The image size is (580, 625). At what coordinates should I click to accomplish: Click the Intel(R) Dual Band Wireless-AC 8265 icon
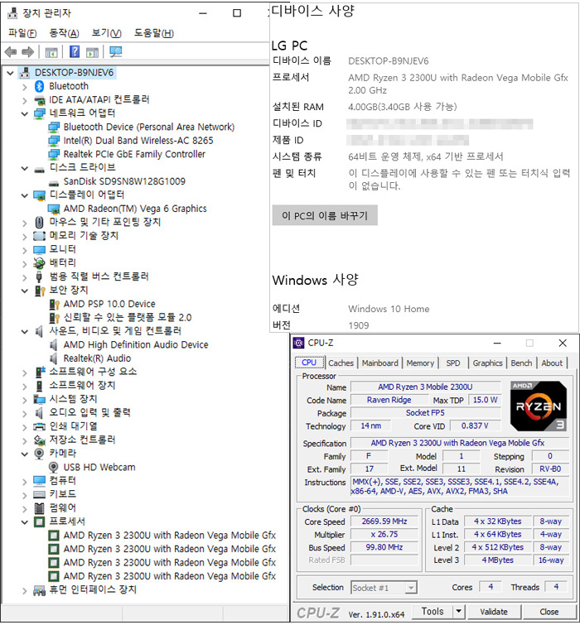54,141
